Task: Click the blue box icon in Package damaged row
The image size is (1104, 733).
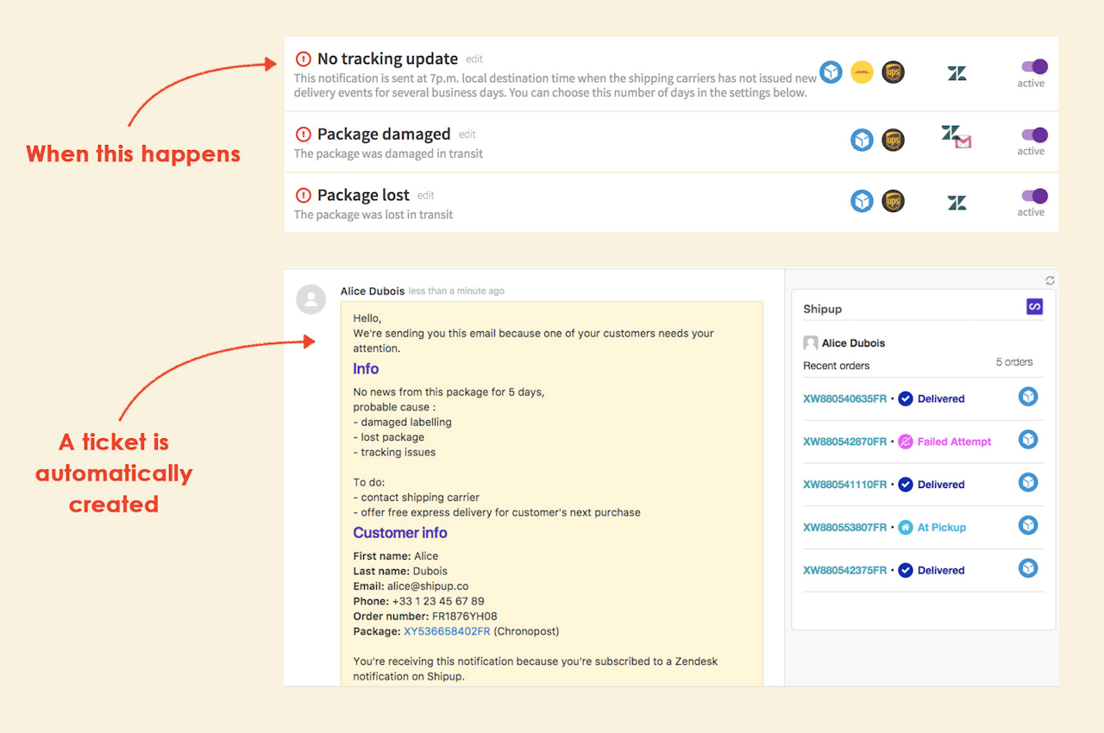Action: 862,140
